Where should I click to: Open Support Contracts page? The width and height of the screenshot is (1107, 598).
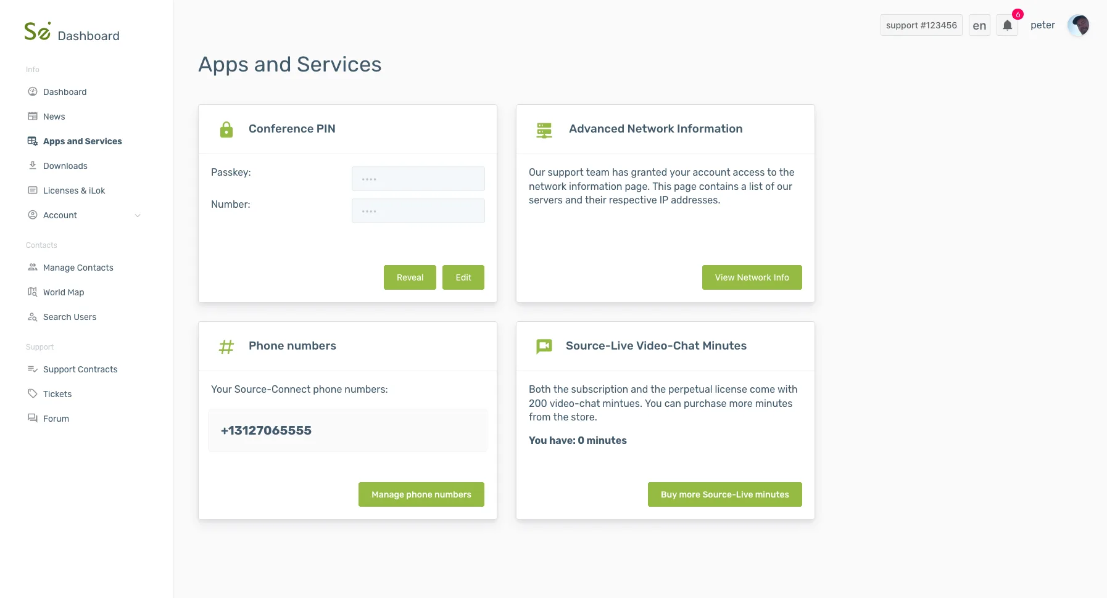pyautogui.click(x=80, y=369)
